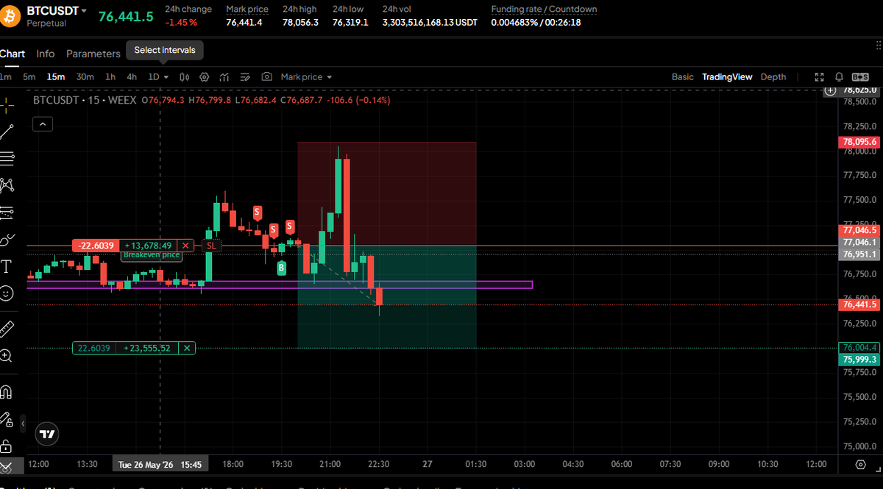
Task: Select the 5m interval
Action: pyautogui.click(x=29, y=76)
